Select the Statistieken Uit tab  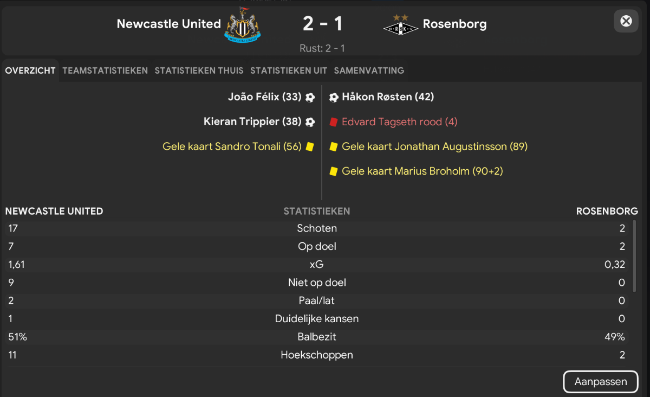pos(289,71)
